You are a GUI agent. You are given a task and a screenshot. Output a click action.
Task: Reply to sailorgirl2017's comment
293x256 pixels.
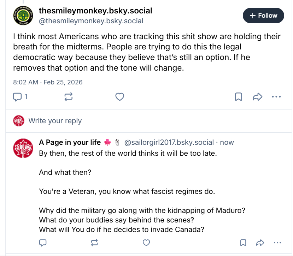[x=43, y=243]
